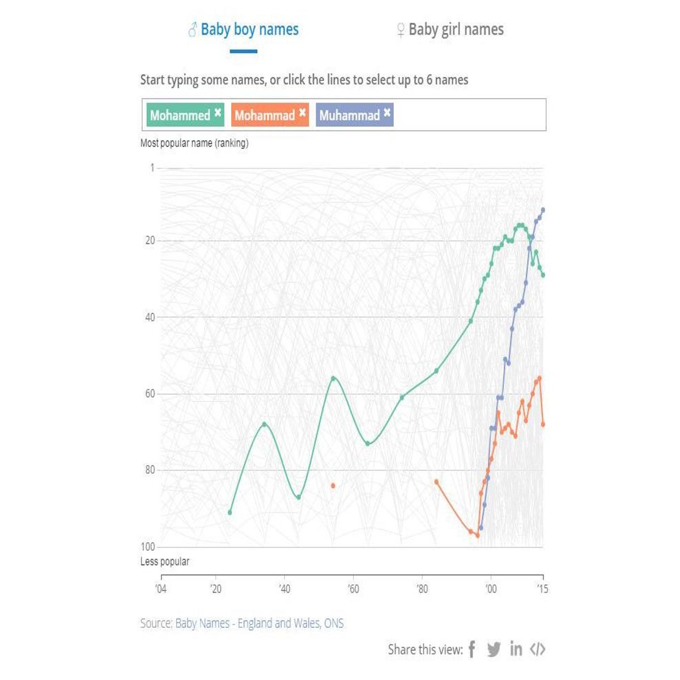The height and width of the screenshot is (680, 680).
Task: Click Mohammad's 2015 orange data point
Action: [543, 424]
